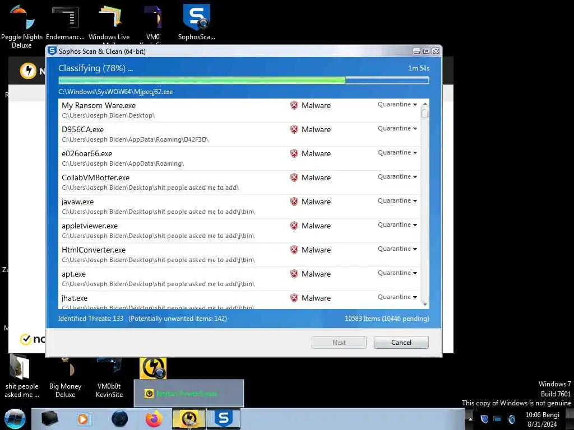The height and width of the screenshot is (430, 574).
Task: Open Quarantine dropdown for D956CA.exe
Action: pyautogui.click(x=397, y=129)
